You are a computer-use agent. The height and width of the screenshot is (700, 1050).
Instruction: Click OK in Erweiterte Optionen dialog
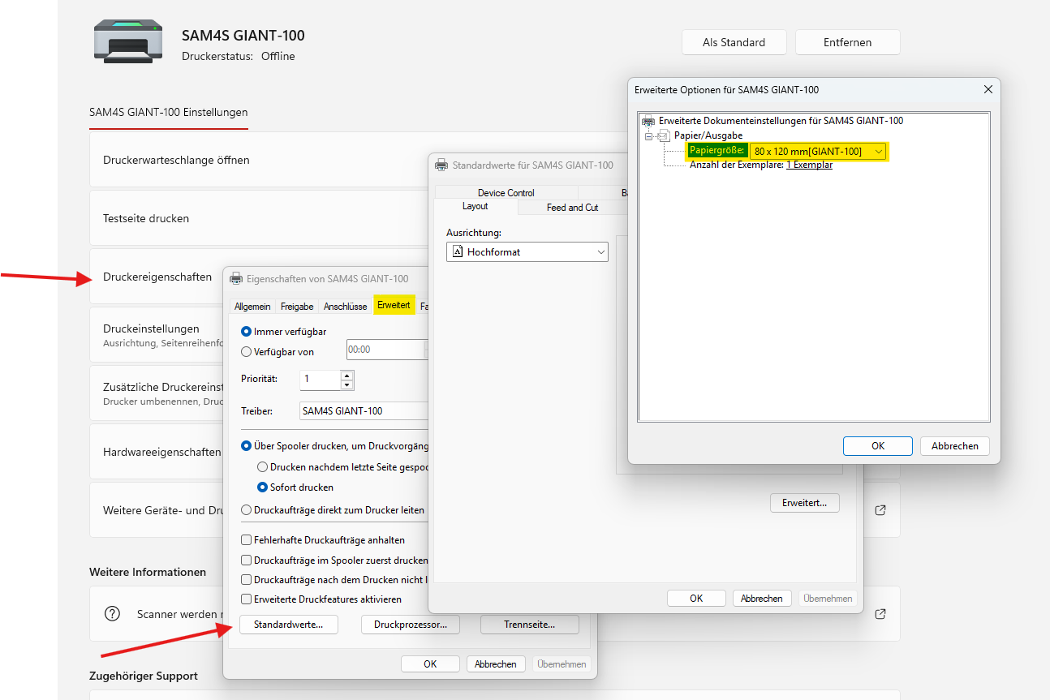pyautogui.click(x=878, y=445)
